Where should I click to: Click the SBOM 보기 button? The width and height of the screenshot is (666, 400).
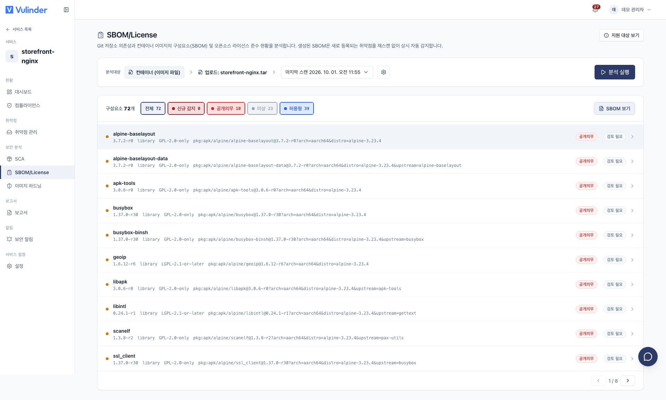614,109
